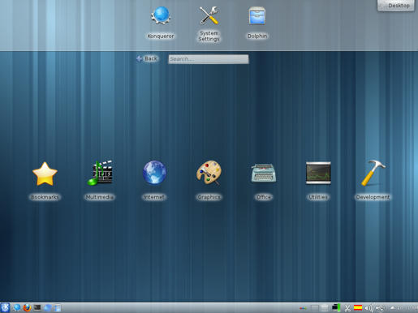The image size is (418, 313).
Task: Open the KDE application launcher menu
Action: click(x=5, y=307)
